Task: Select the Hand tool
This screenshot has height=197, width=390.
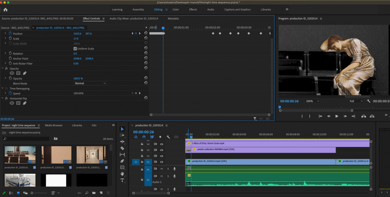Action: coord(122,174)
